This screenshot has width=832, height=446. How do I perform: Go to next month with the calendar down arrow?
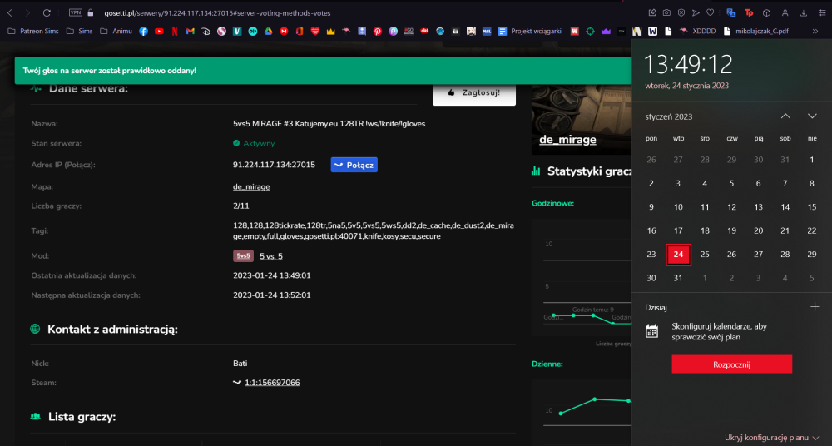(x=812, y=116)
